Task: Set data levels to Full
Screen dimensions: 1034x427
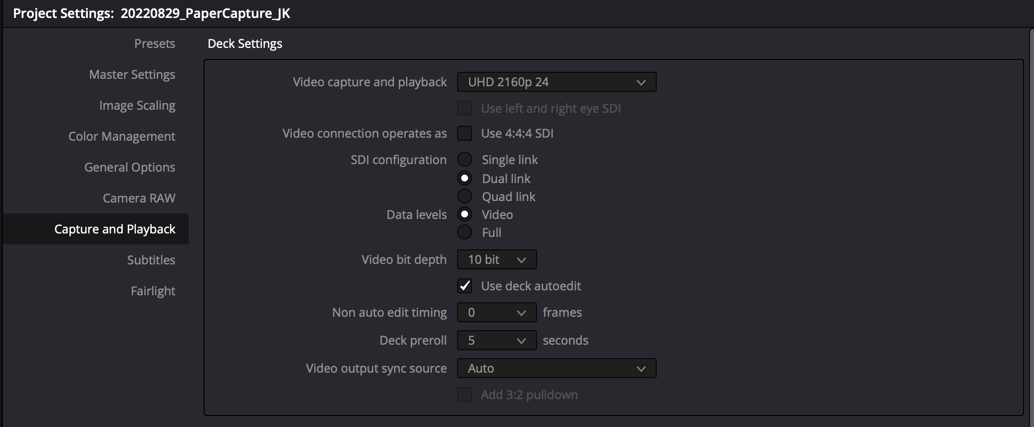Action: click(x=465, y=232)
